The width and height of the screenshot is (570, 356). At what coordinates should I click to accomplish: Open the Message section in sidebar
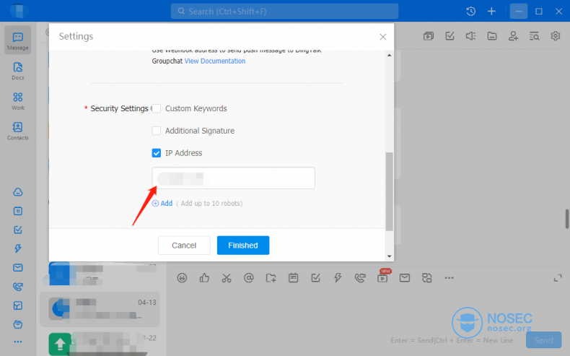pyautogui.click(x=17, y=40)
